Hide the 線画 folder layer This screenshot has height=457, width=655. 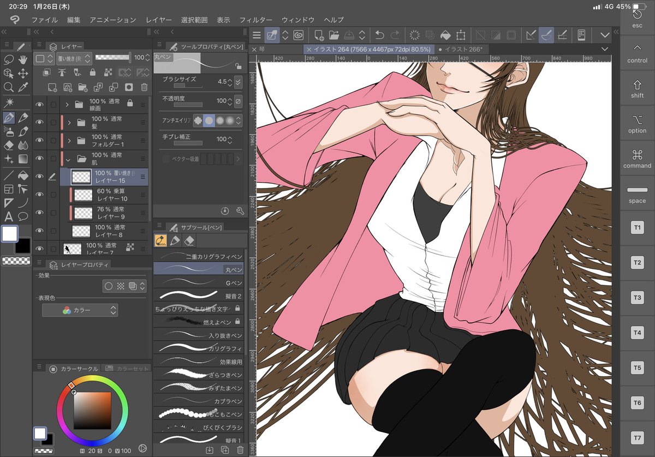tap(39, 105)
